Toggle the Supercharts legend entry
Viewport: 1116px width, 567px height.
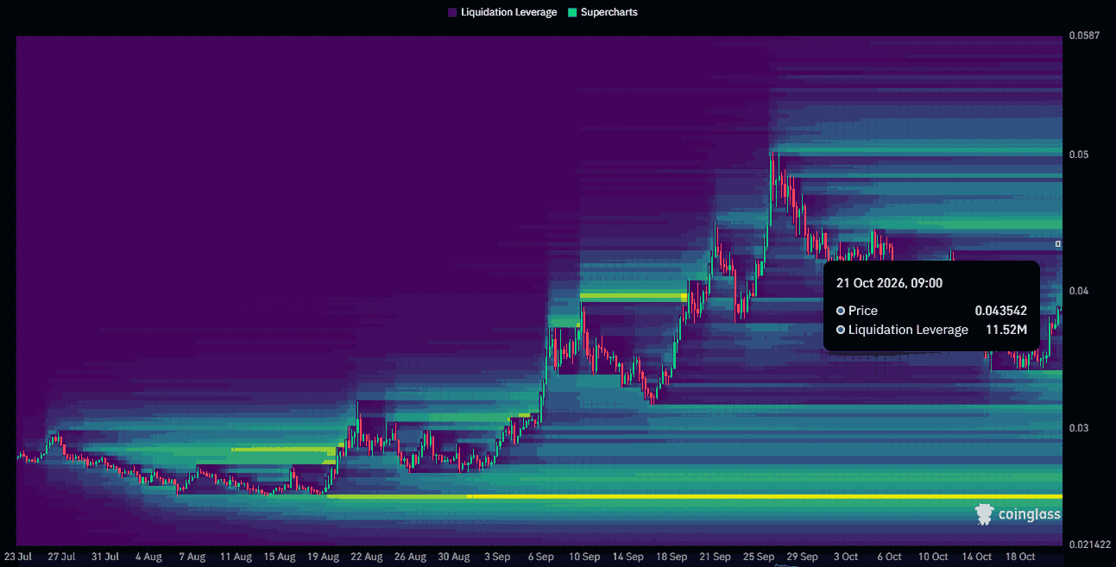[x=602, y=12]
